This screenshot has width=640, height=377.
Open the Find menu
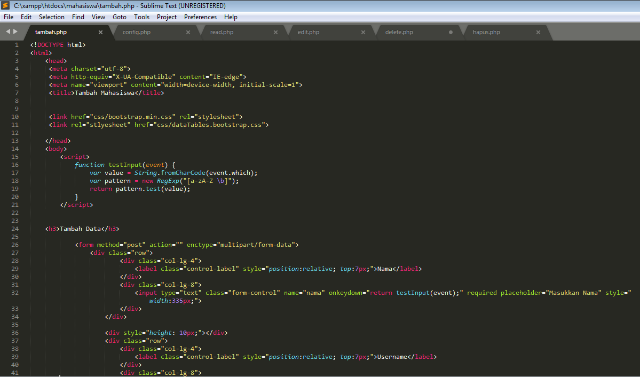tap(78, 17)
